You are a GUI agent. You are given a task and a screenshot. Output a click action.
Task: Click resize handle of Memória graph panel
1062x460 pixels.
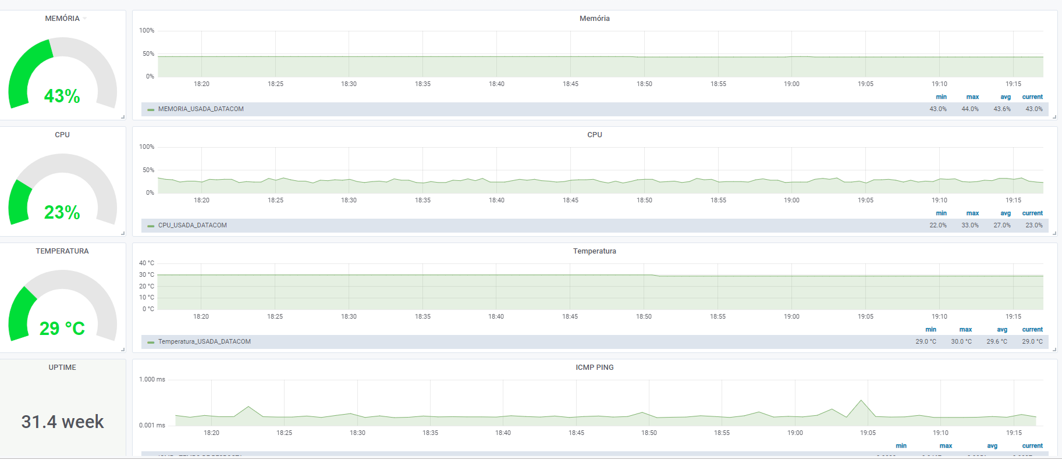(x=1054, y=117)
